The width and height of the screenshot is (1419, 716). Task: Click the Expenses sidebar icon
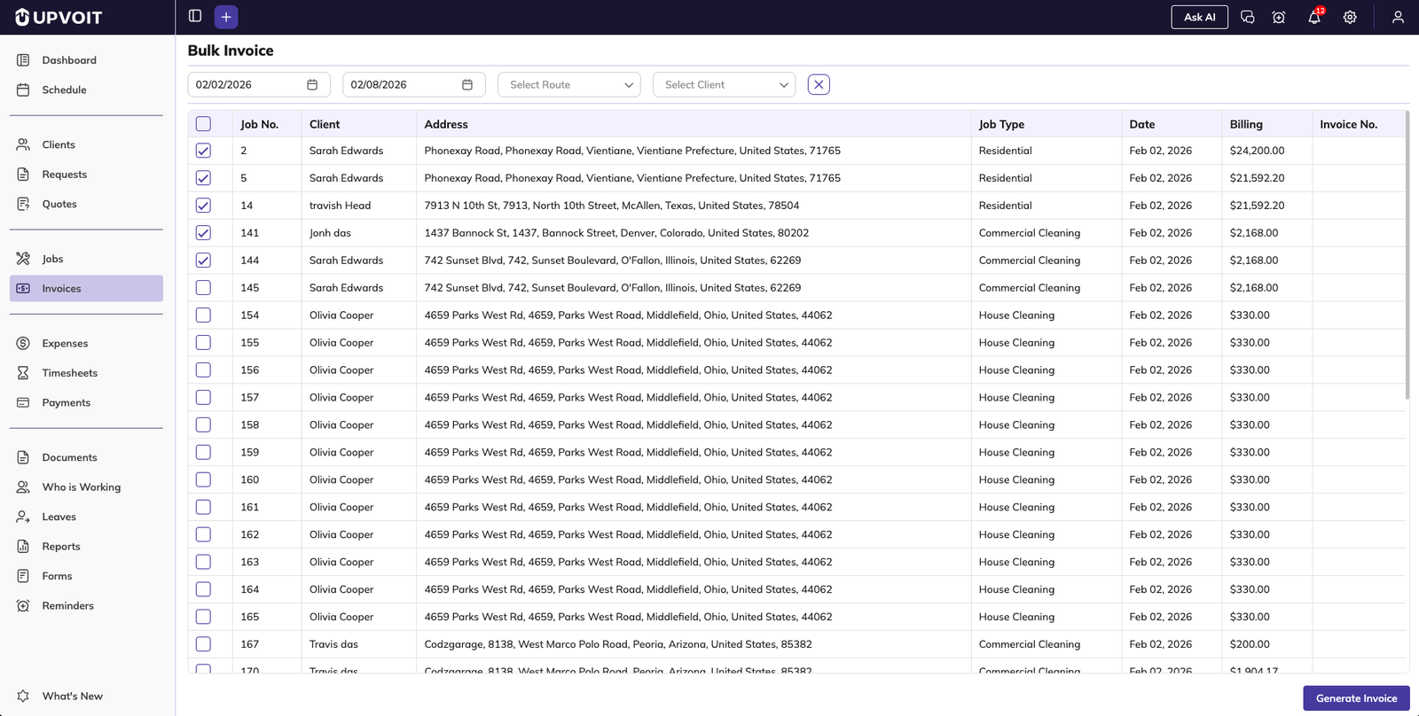[x=23, y=343]
